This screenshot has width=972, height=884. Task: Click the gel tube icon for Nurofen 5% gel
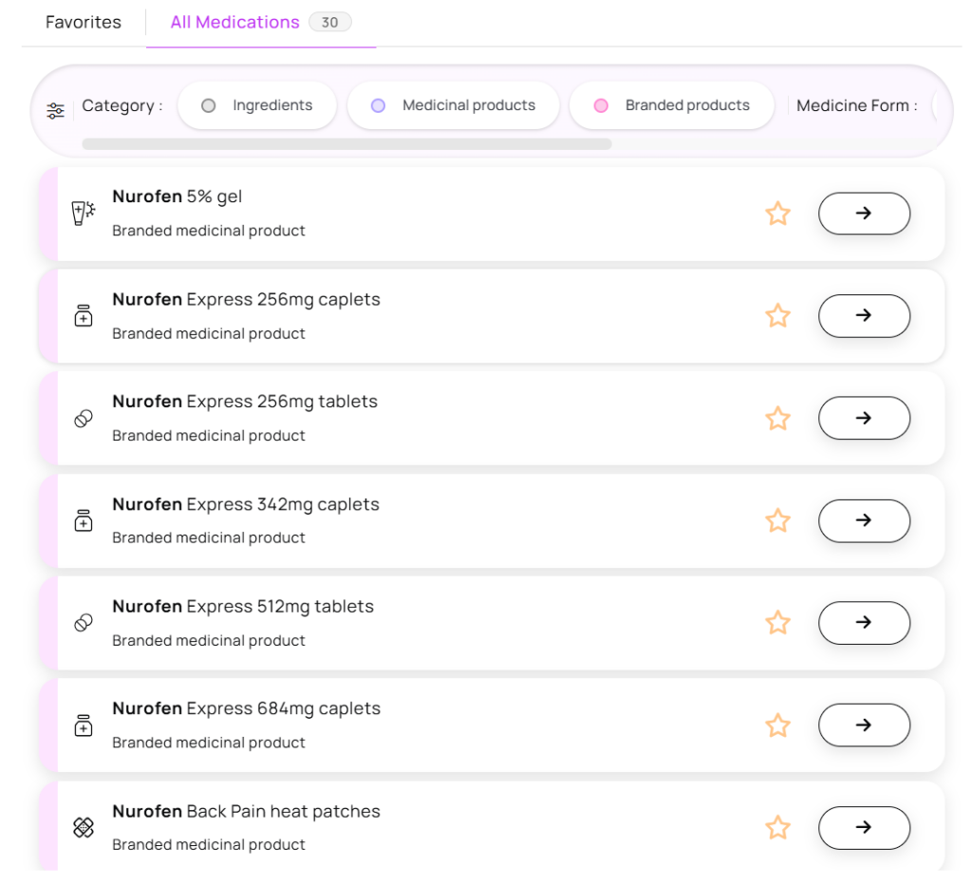pos(84,214)
